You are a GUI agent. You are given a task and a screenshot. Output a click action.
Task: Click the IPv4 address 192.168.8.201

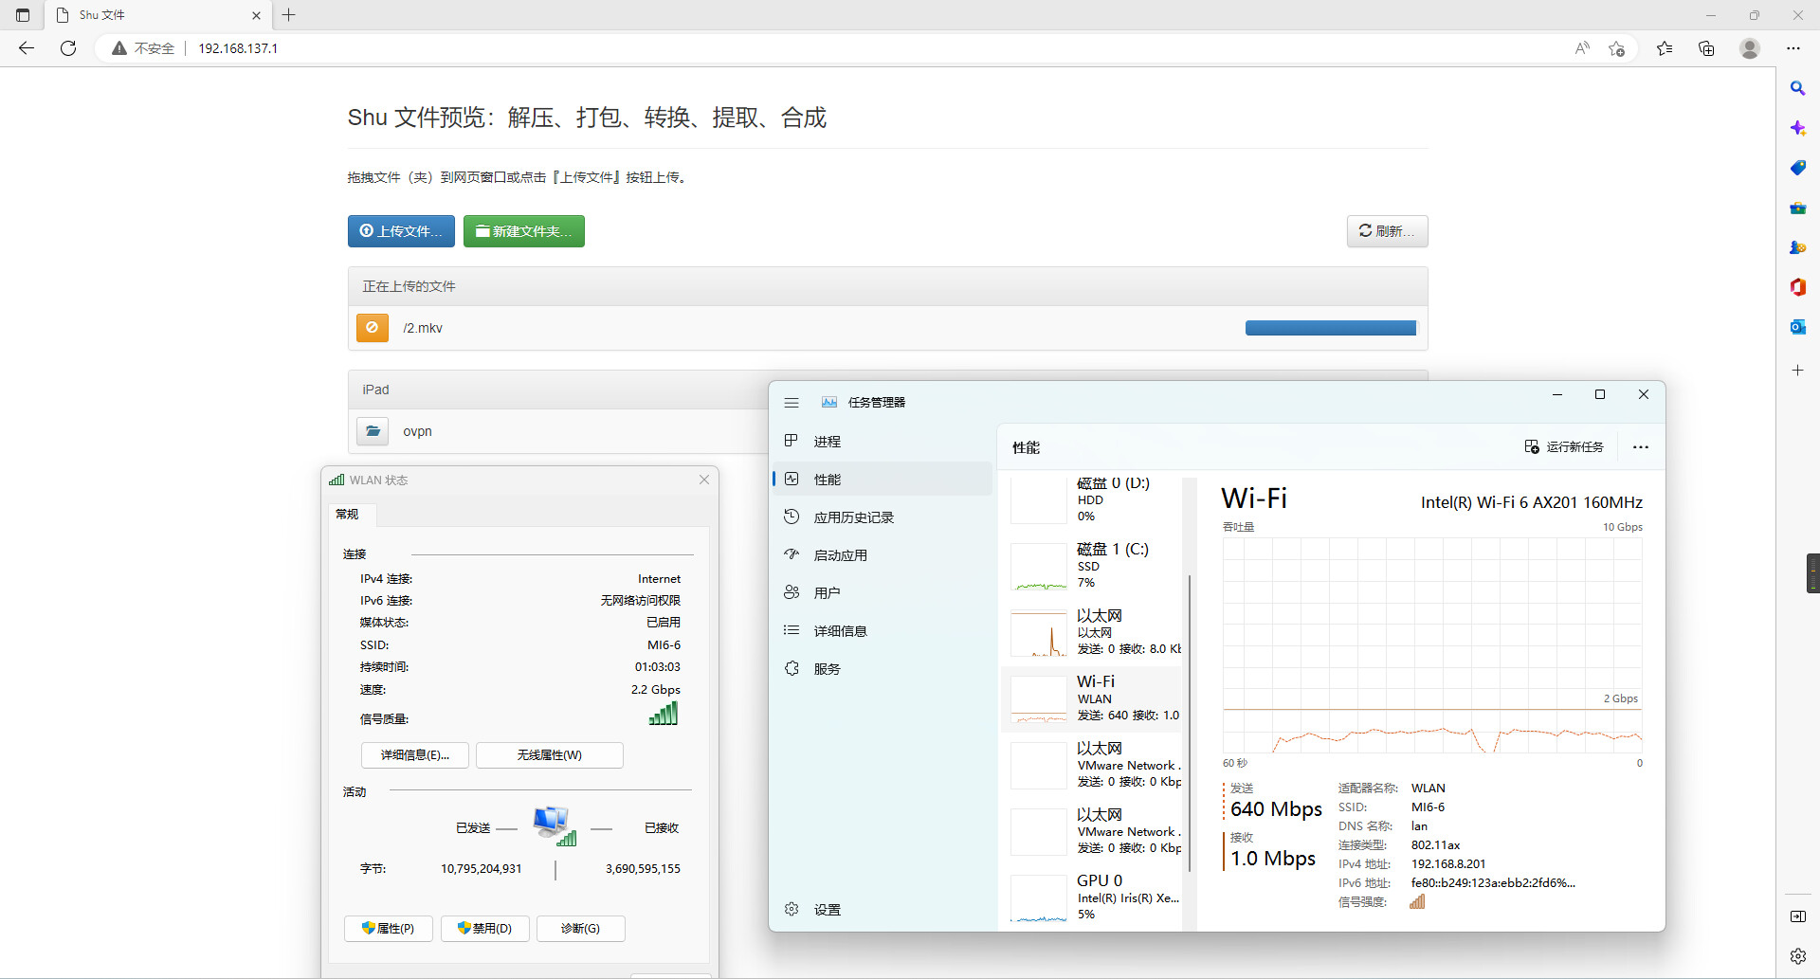tap(1448, 864)
